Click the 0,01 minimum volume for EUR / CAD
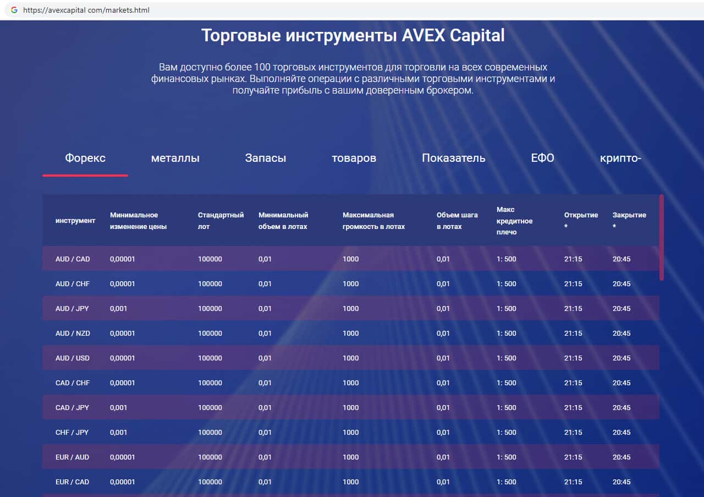The width and height of the screenshot is (704, 497). 265,482
